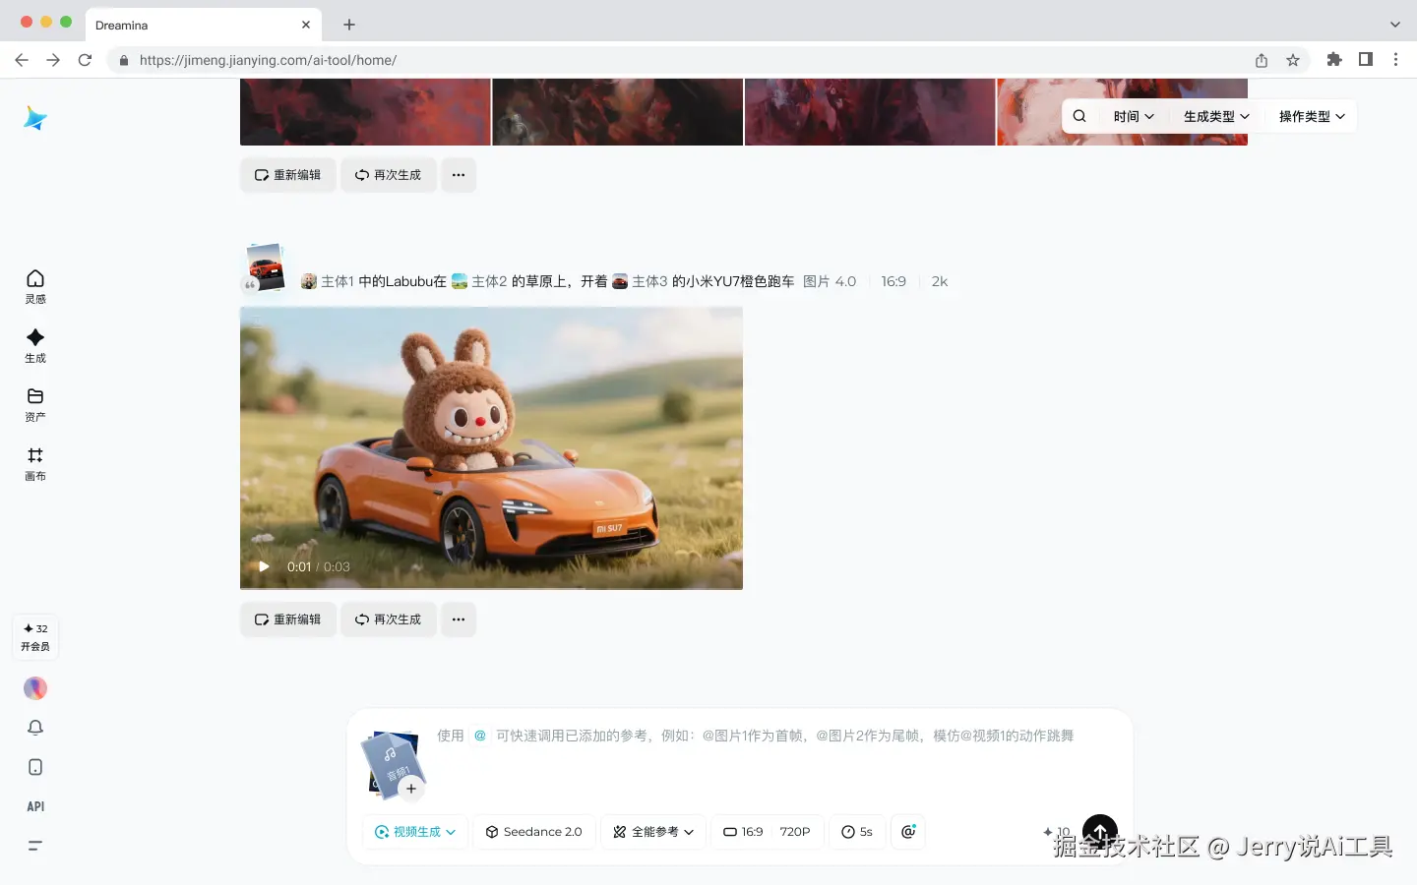Screen dimensions: 1417x885
Task: Expand the 生成类型 generation type dropdown
Action: click(x=1216, y=116)
